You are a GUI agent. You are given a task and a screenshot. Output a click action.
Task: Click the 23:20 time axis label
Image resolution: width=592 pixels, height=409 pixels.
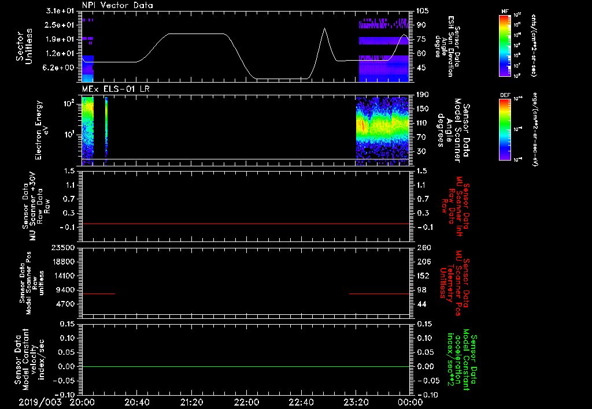(x=356, y=402)
